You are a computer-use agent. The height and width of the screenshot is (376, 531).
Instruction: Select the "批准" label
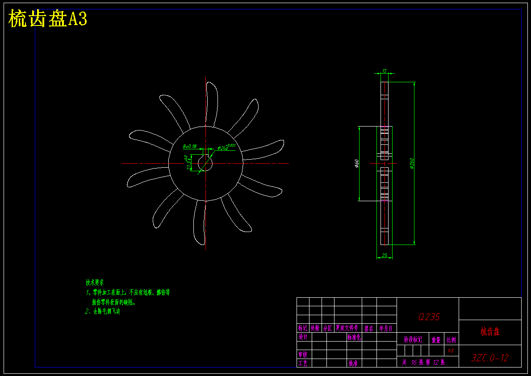click(x=353, y=363)
